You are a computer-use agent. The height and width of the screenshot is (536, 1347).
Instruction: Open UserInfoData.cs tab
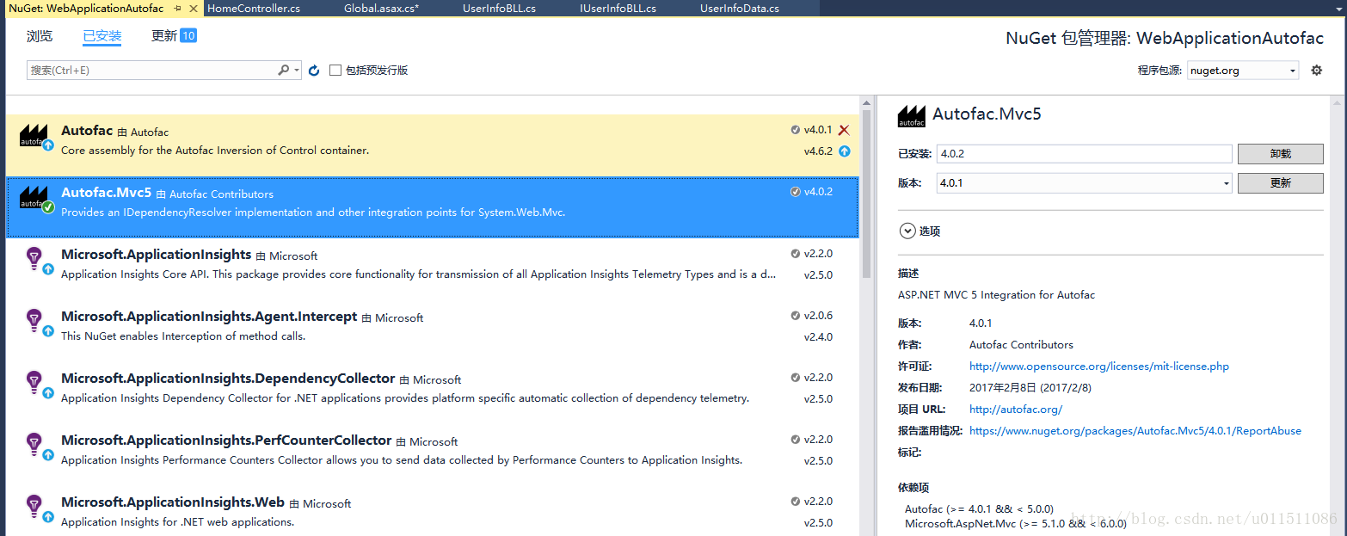pyautogui.click(x=740, y=8)
